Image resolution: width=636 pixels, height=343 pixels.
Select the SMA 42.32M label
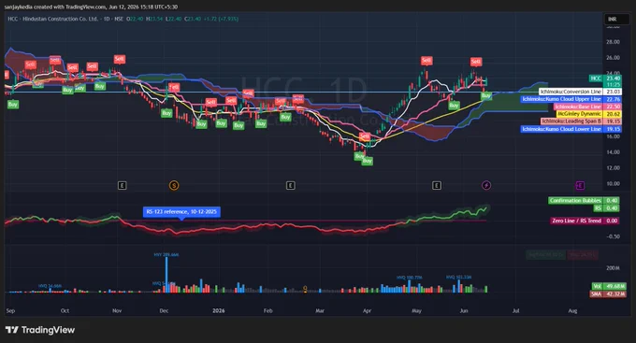[x=609, y=293]
